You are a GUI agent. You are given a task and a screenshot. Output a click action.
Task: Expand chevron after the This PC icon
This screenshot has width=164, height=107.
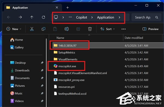63,17
